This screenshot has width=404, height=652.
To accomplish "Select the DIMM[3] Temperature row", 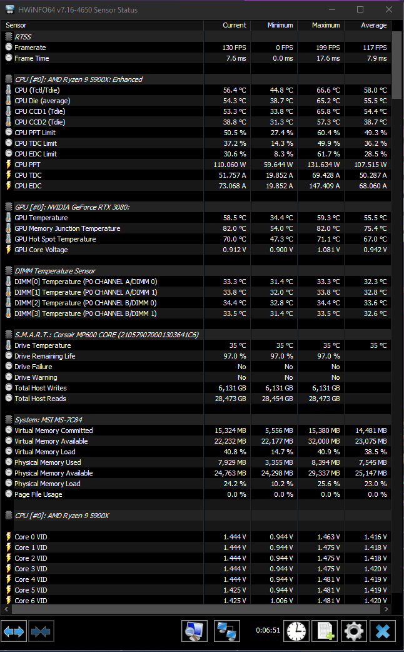I will 196,313.
